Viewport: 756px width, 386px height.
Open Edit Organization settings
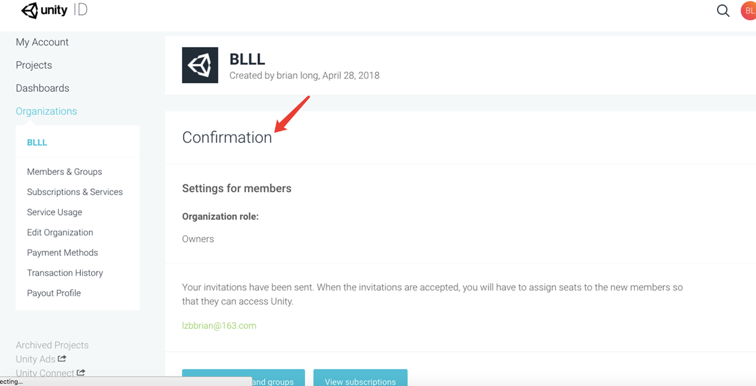point(60,233)
